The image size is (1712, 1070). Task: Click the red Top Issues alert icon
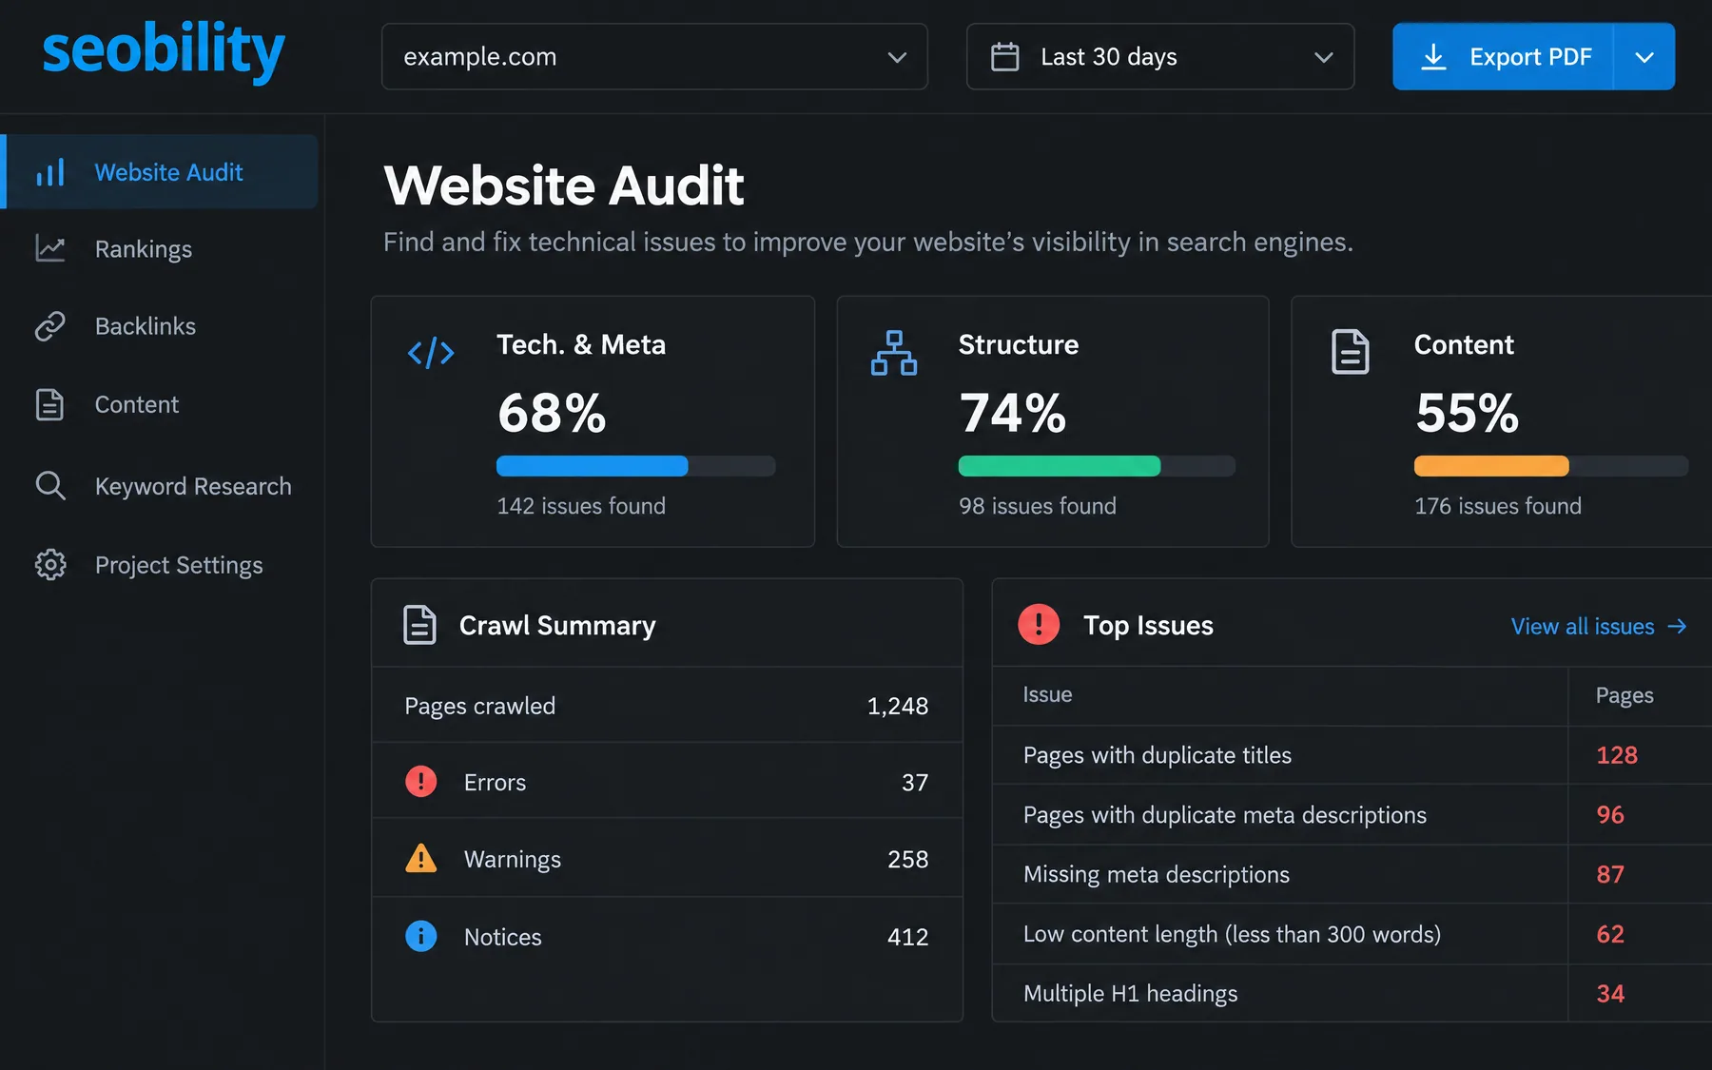point(1039,625)
